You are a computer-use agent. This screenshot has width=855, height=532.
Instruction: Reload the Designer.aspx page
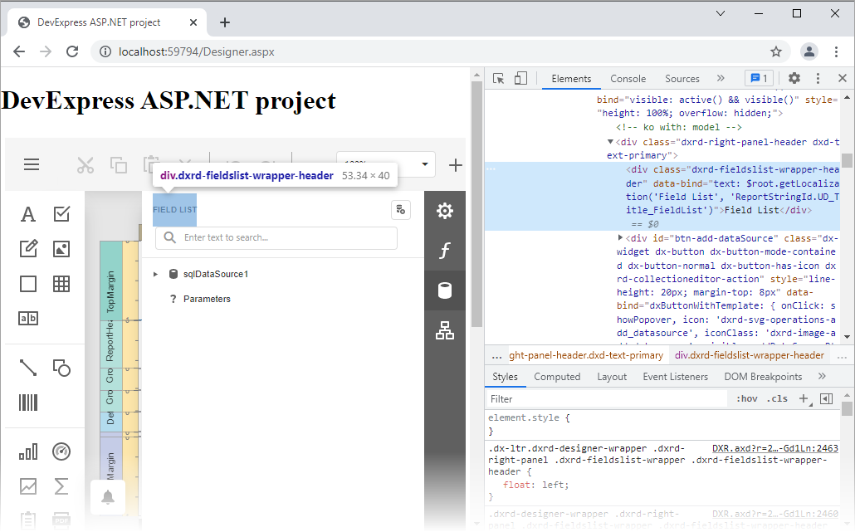click(x=72, y=51)
